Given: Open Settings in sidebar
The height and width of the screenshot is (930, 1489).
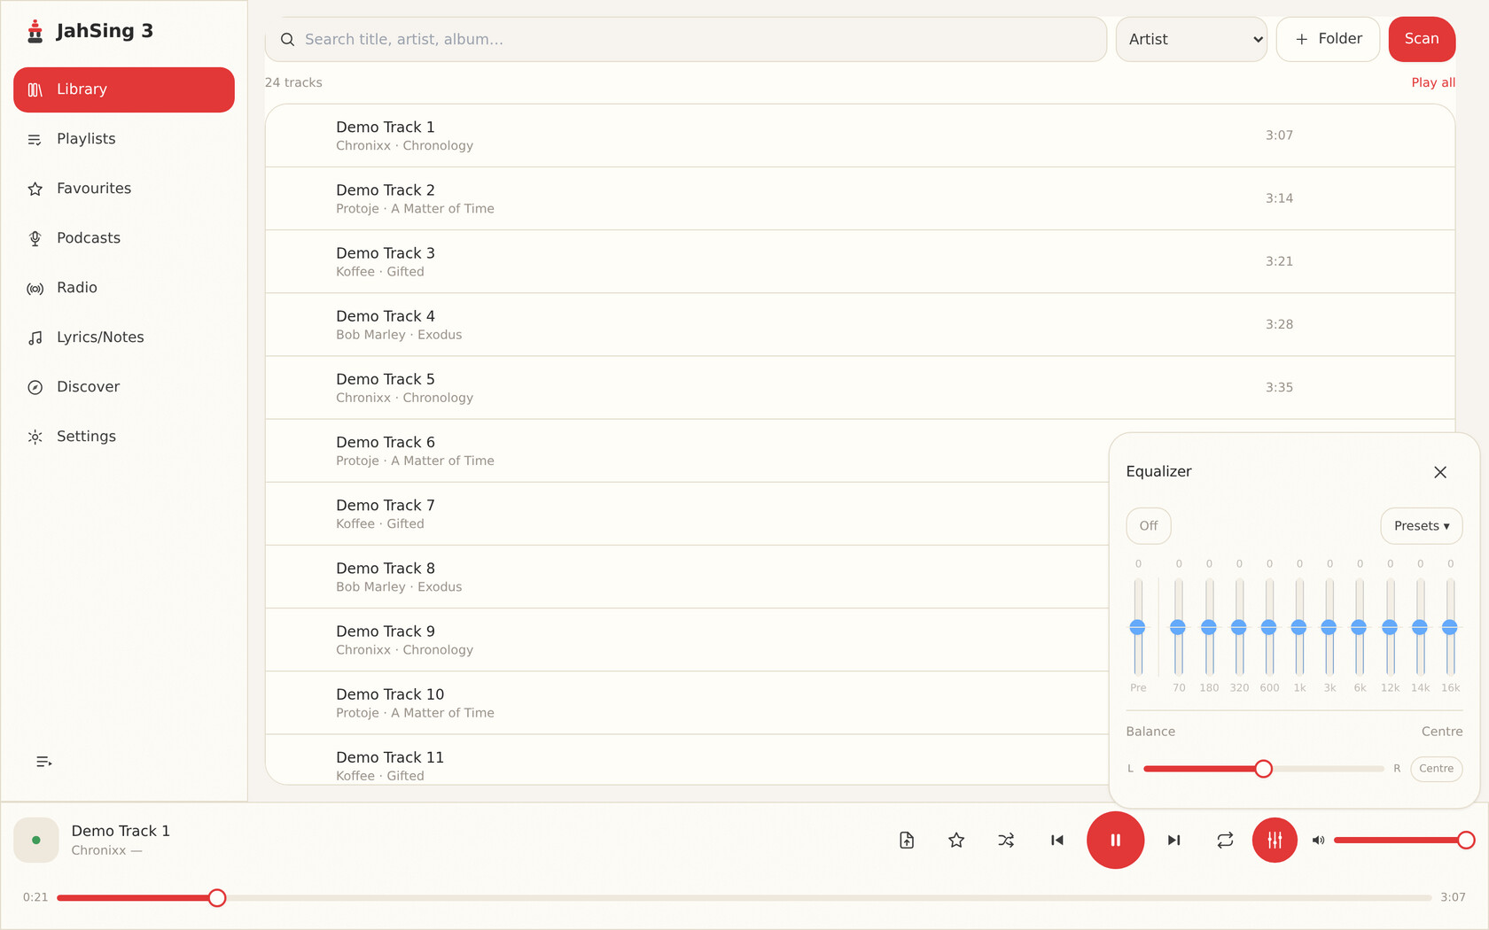Looking at the screenshot, I should tap(124, 437).
